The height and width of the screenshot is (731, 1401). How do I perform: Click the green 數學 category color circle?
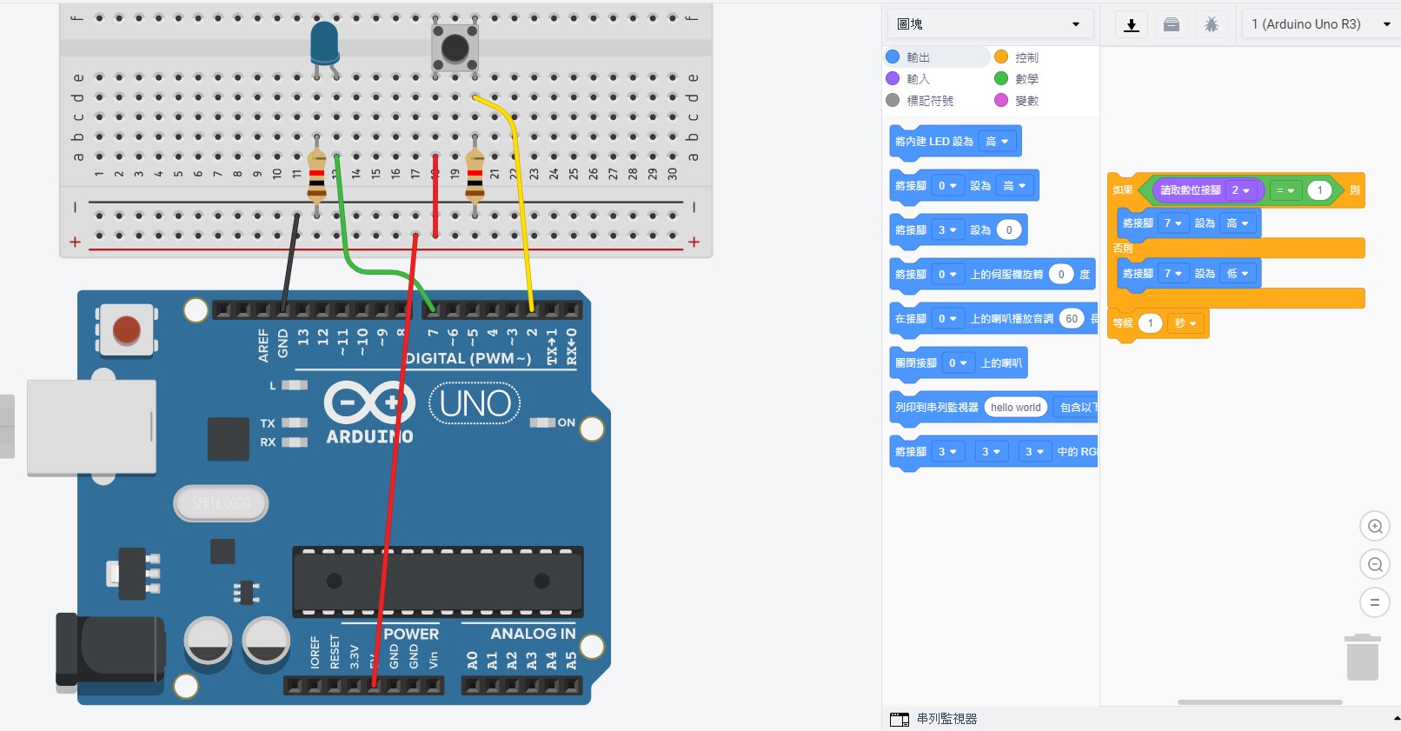[1001, 78]
